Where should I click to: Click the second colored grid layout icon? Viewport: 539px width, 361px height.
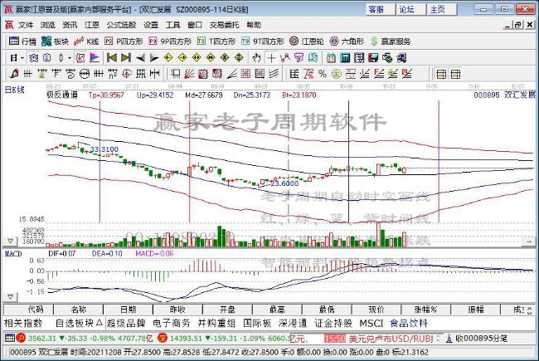pyautogui.click(x=455, y=74)
